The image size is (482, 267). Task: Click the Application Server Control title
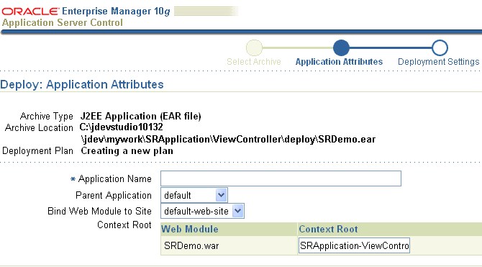tap(63, 23)
